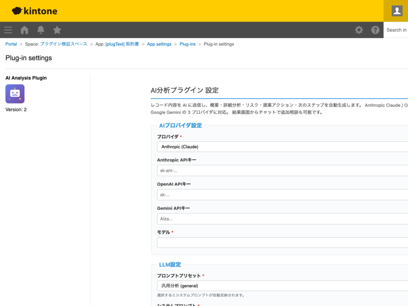408x306 pixels.
Task: Click the search box in the header
Action: click(397, 30)
